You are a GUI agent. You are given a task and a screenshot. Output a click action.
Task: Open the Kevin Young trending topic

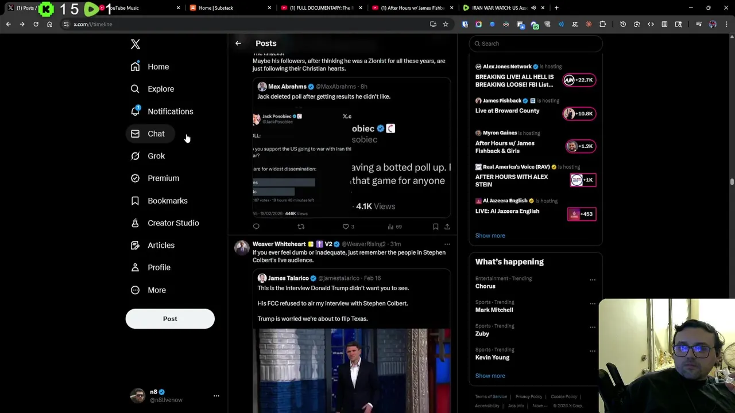coord(492,357)
